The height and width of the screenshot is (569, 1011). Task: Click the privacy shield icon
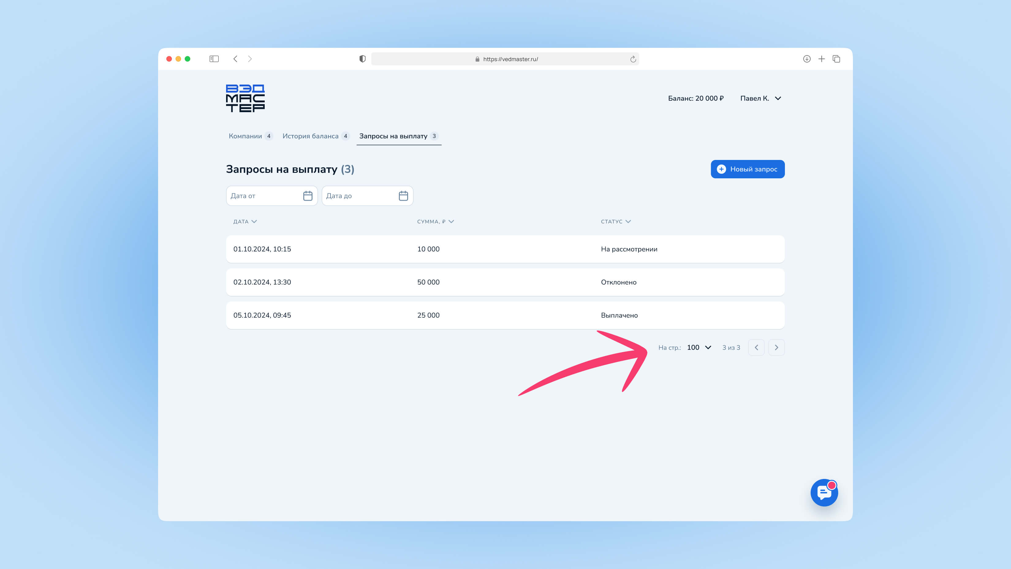[x=362, y=59]
